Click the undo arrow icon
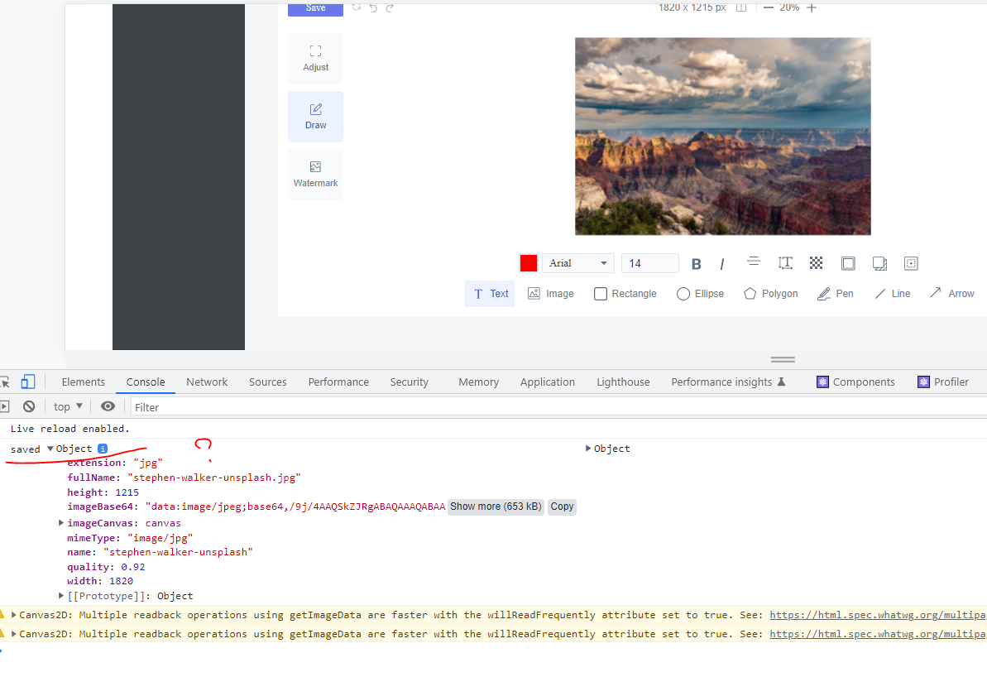The width and height of the screenshot is (987, 677). (x=372, y=7)
